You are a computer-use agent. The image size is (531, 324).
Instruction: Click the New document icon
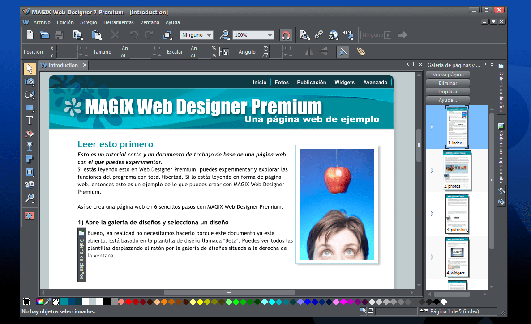[x=30, y=35]
